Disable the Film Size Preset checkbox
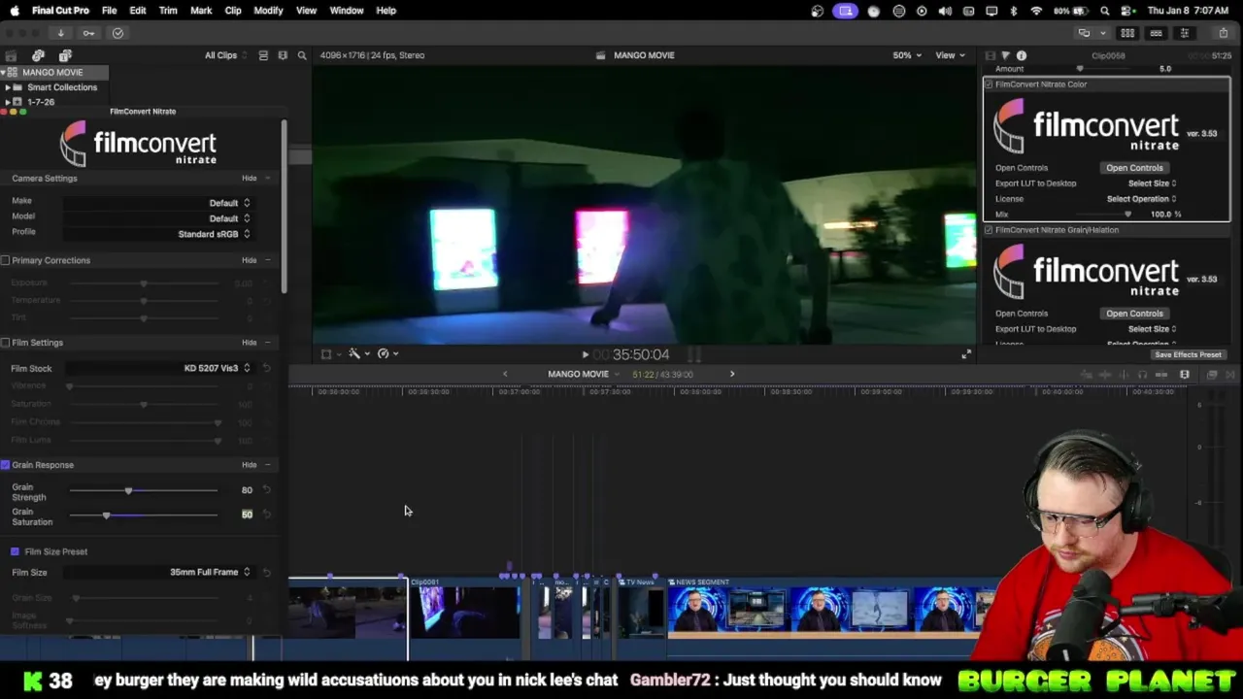 coord(15,551)
